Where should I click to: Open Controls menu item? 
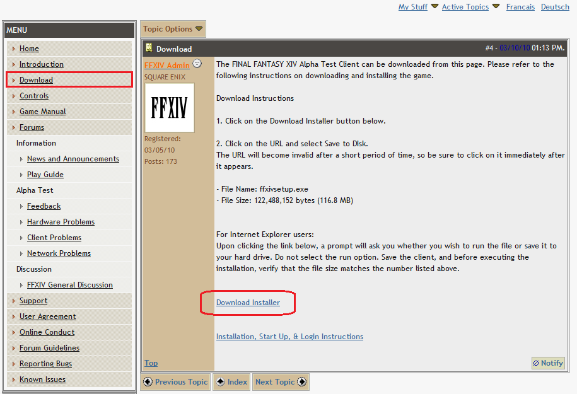34,96
